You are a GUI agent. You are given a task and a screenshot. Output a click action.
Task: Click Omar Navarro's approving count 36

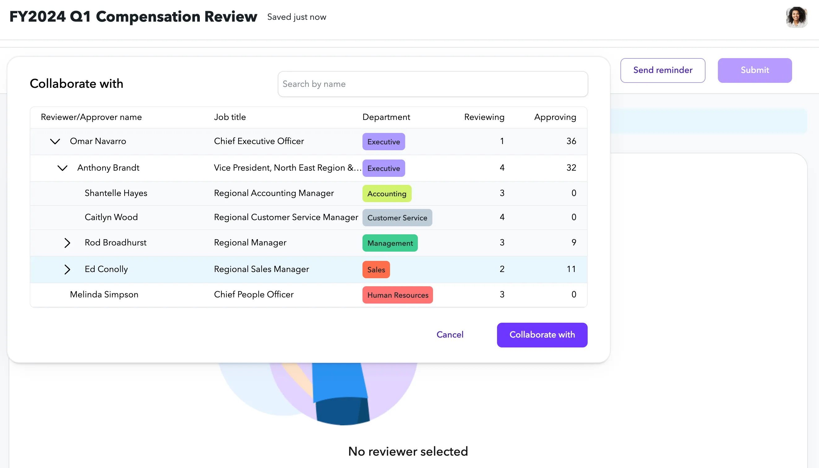coord(571,141)
